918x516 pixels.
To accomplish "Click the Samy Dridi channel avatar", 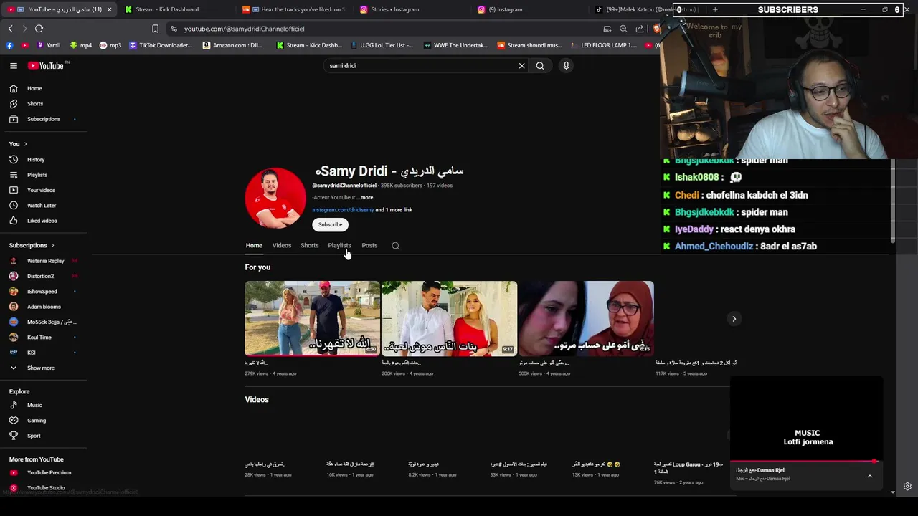I will tap(275, 198).
